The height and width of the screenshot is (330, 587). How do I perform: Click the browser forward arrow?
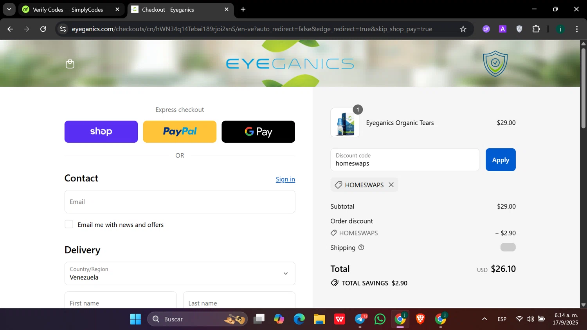tap(27, 29)
